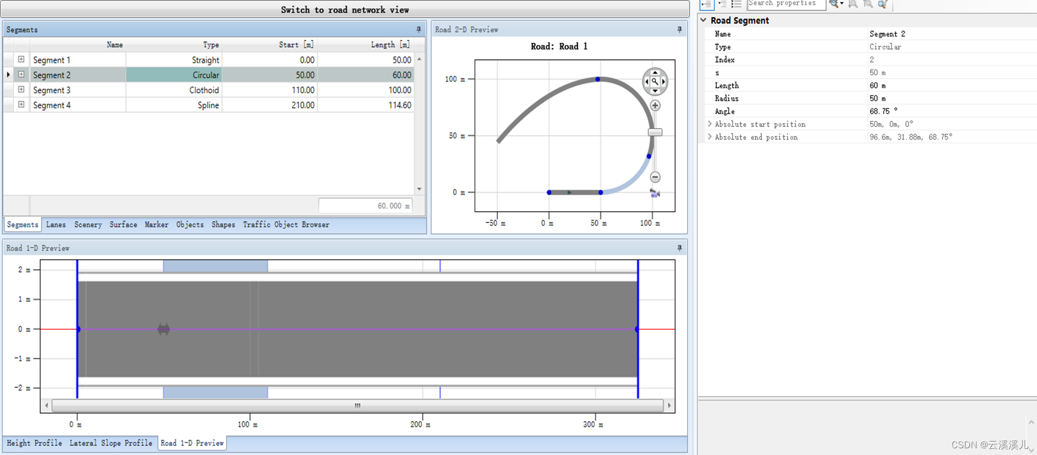Click the Angle value 68.75 °

click(883, 111)
